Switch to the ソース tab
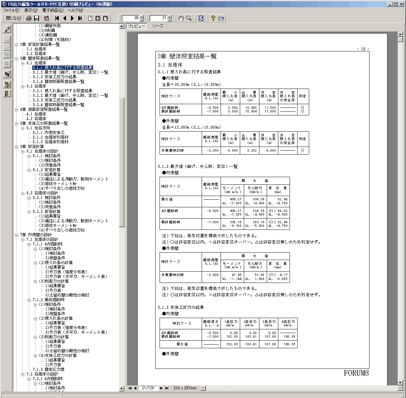This screenshot has width=406, height=398. coord(158,26)
